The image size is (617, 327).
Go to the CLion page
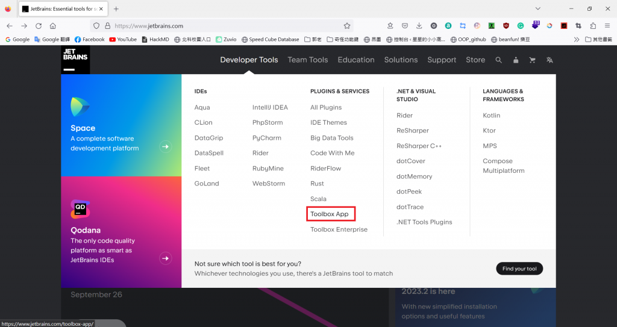(204, 122)
